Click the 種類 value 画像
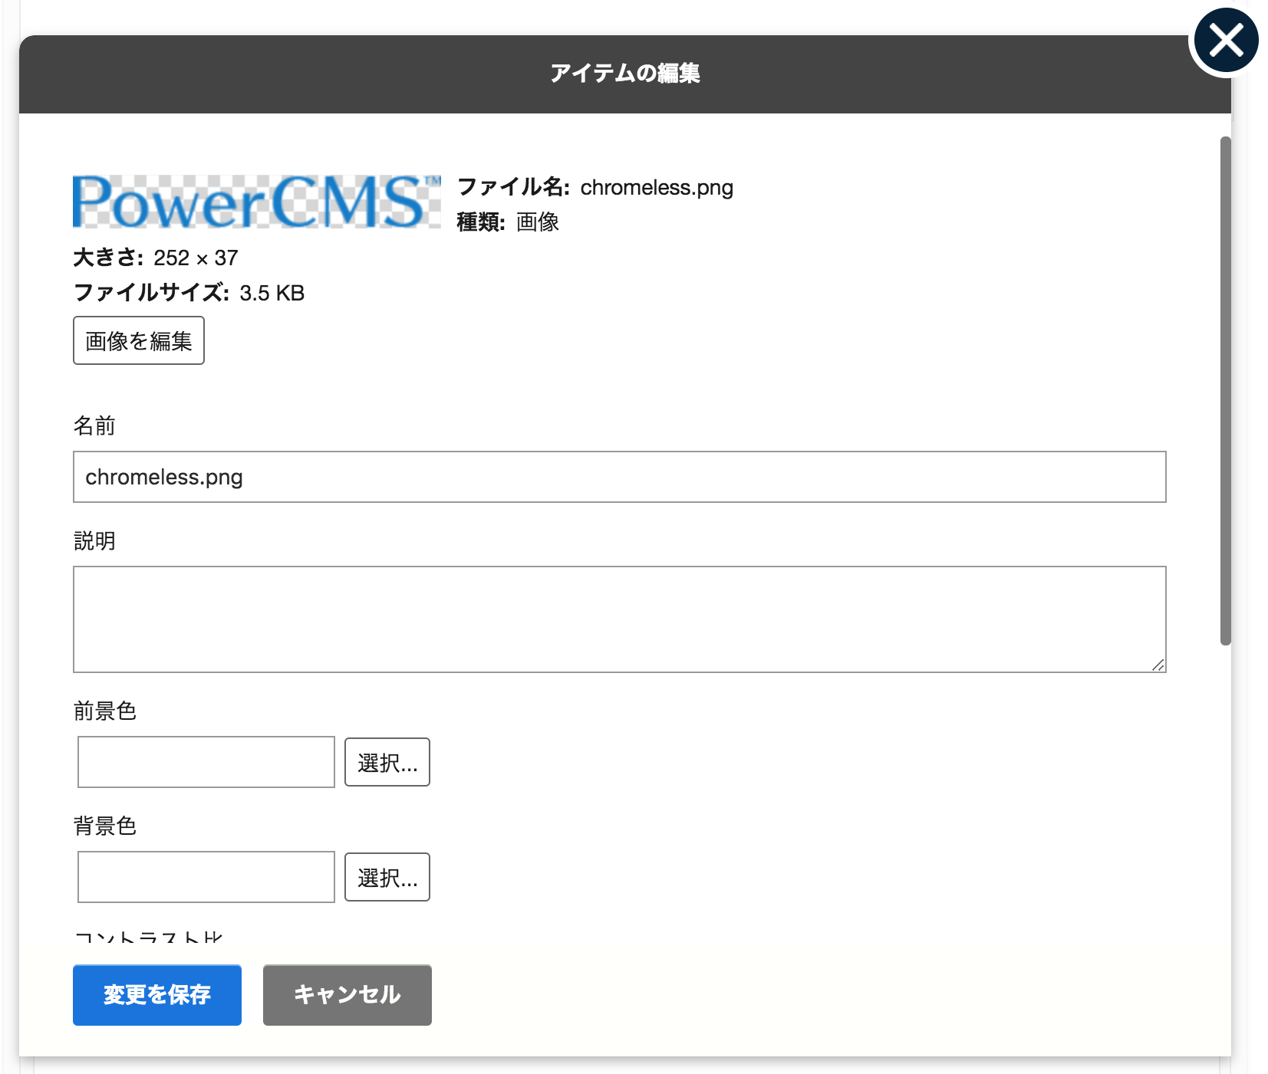 point(538,222)
